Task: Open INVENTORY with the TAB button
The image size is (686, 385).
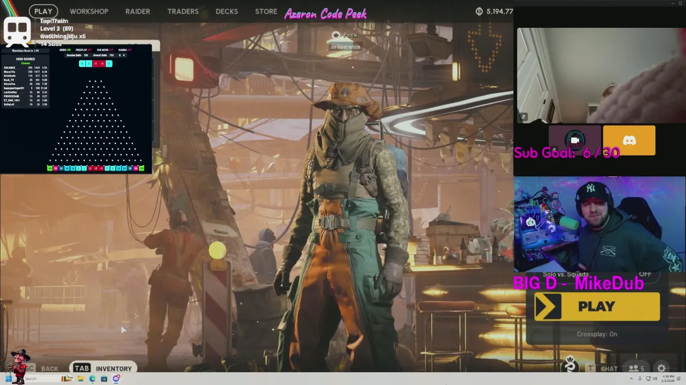Action: [x=102, y=368]
